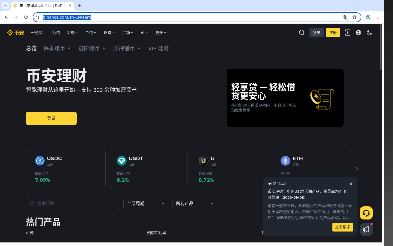The image size is (393, 246).
Task: Open the 所有产品 dropdown
Action: (195, 204)
